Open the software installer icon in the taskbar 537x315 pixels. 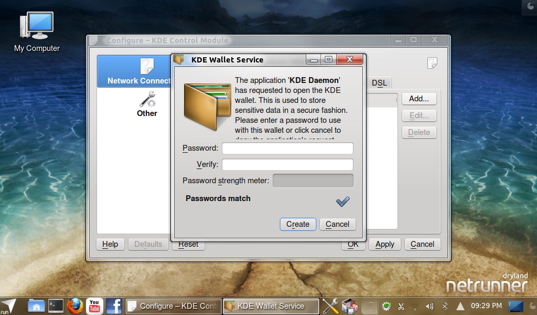(350, 306)
